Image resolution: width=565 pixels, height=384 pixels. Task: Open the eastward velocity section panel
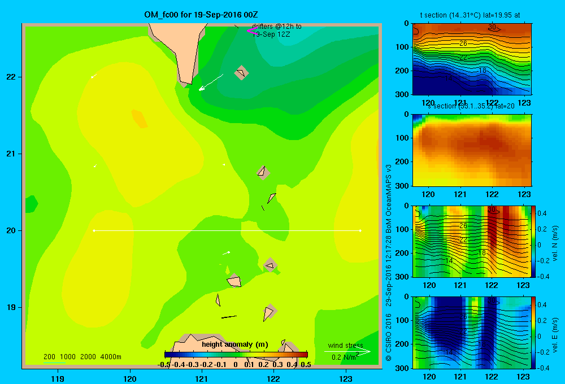472,333
